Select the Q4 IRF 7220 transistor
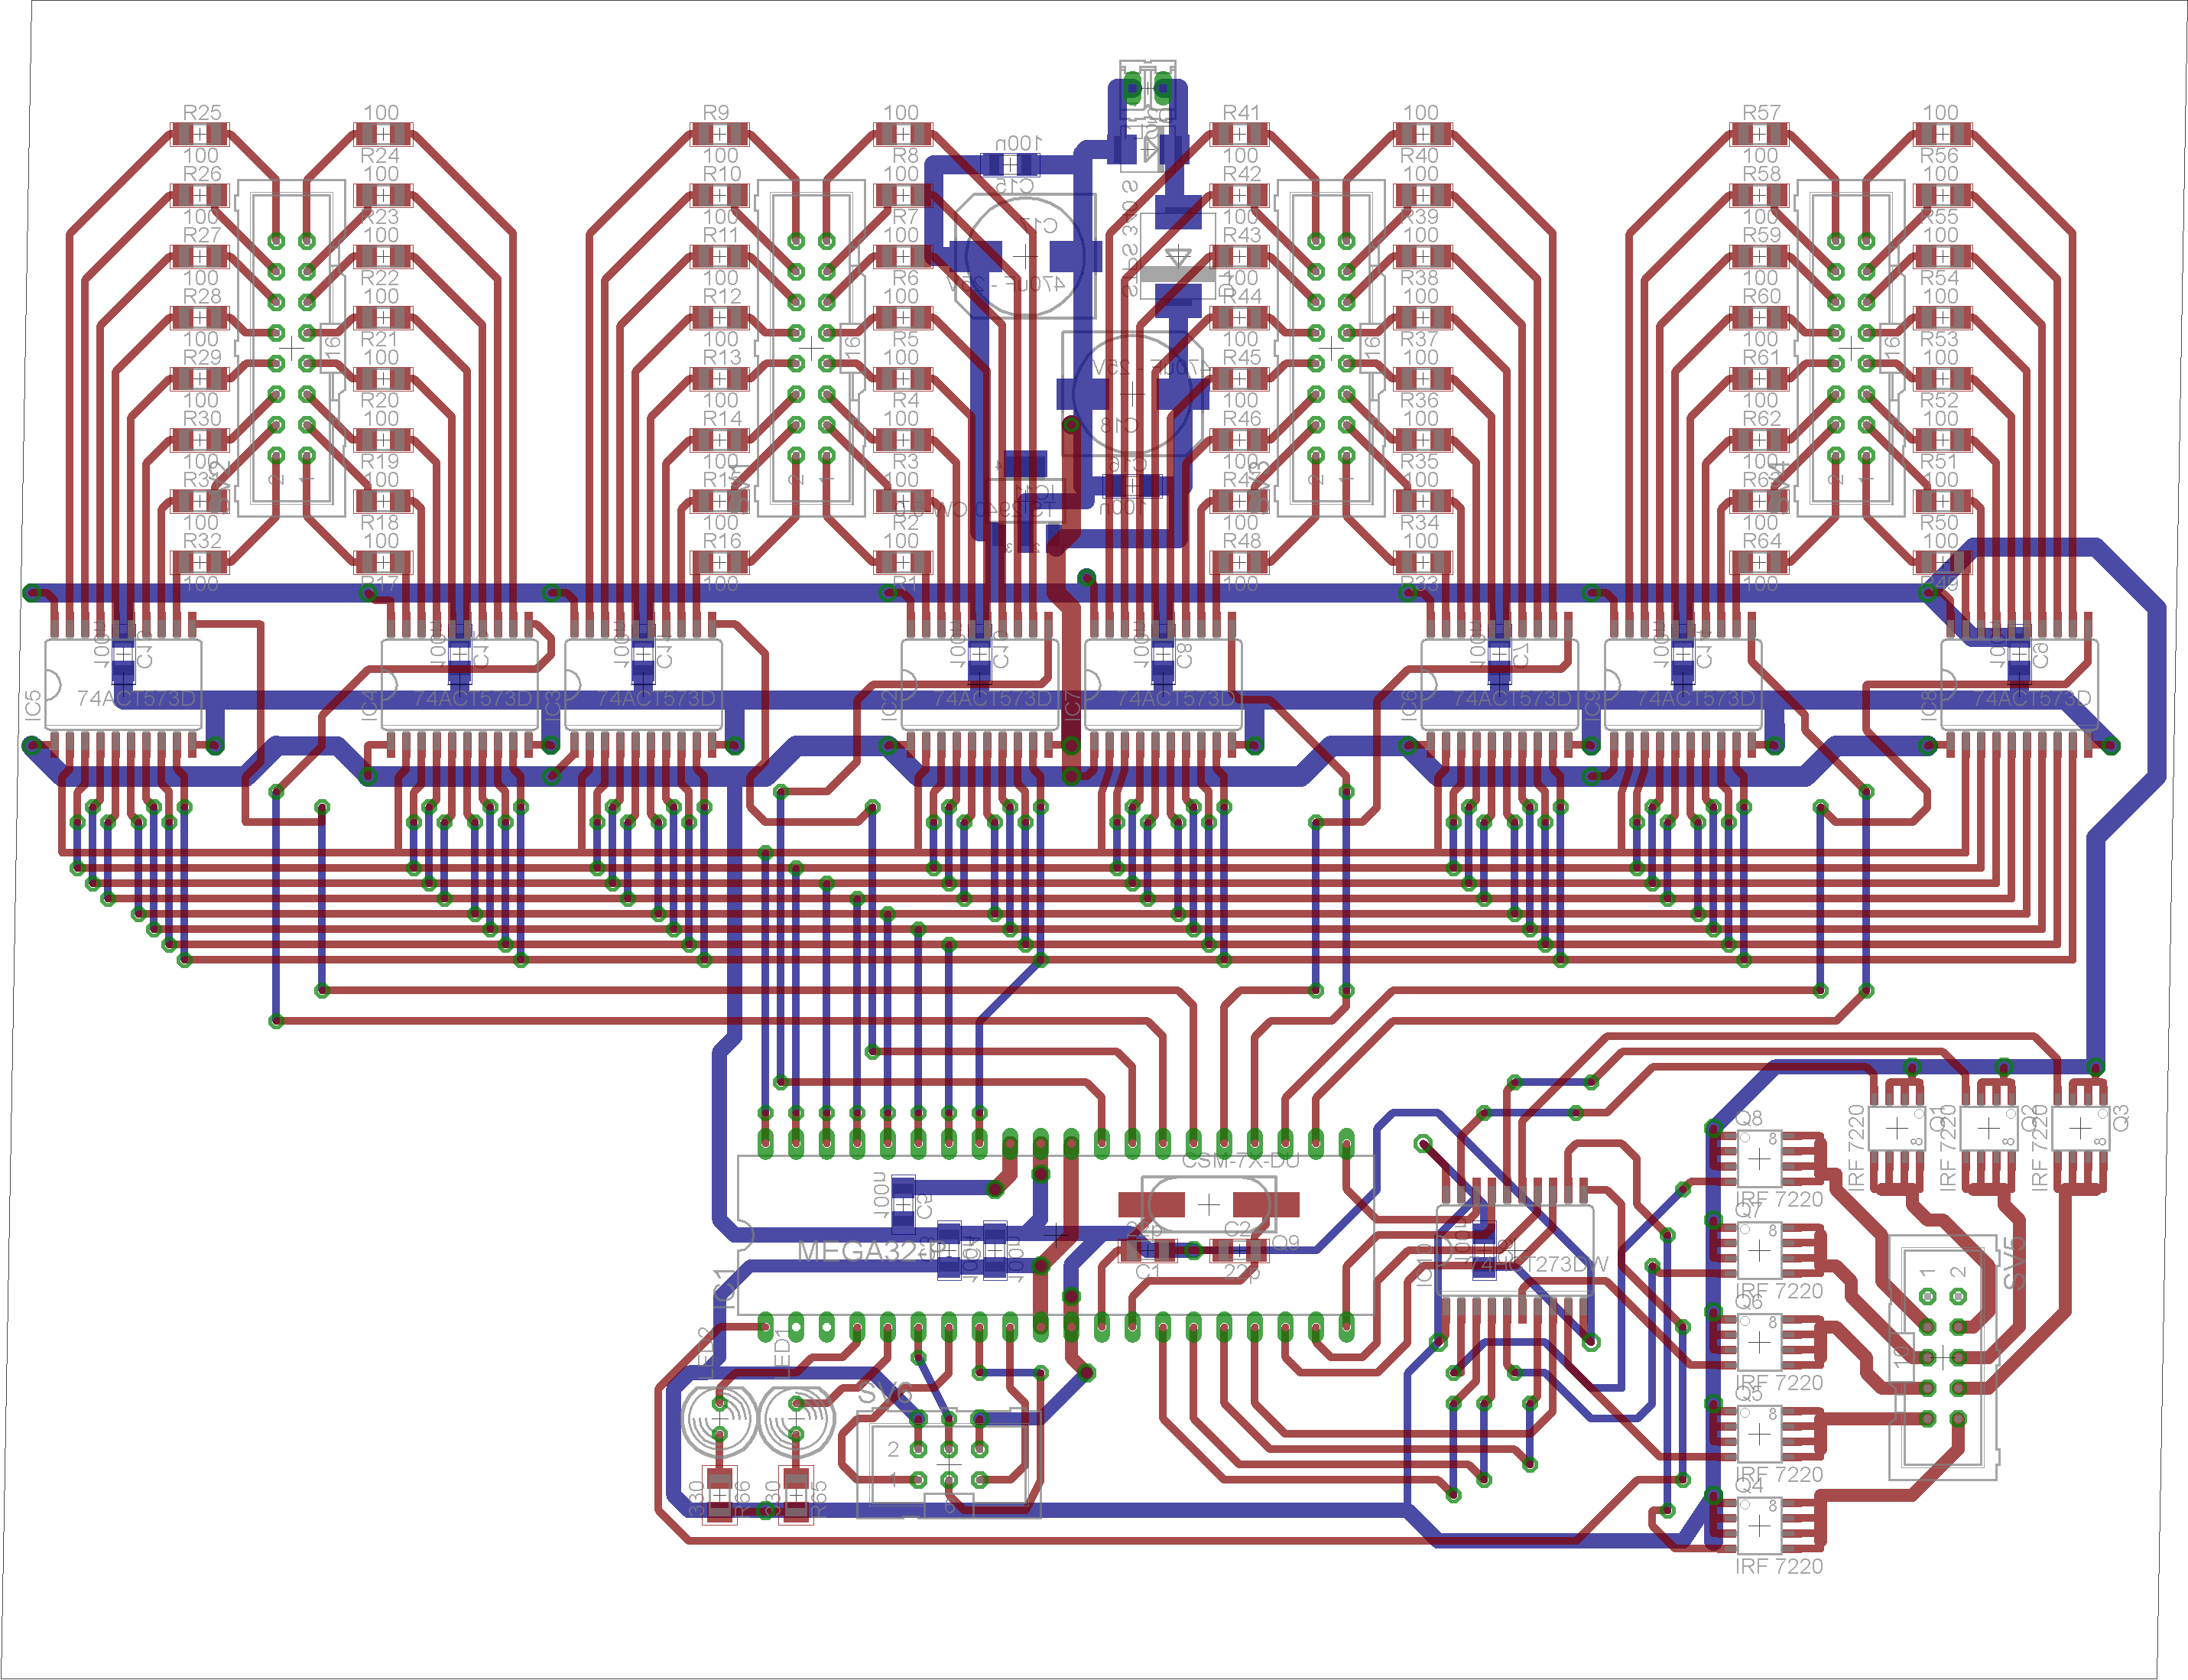Screen dimensions: 2188x1680 [1758, 1527]
